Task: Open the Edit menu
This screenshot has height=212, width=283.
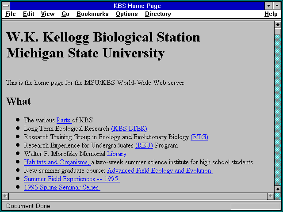Action: (x=28, y=14)
